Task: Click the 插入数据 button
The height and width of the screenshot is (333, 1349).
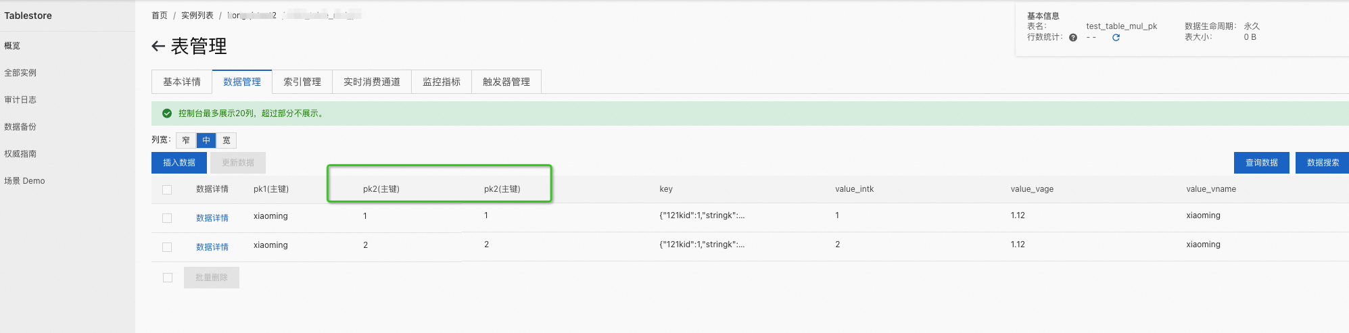Action: click(x=179, y=163)
